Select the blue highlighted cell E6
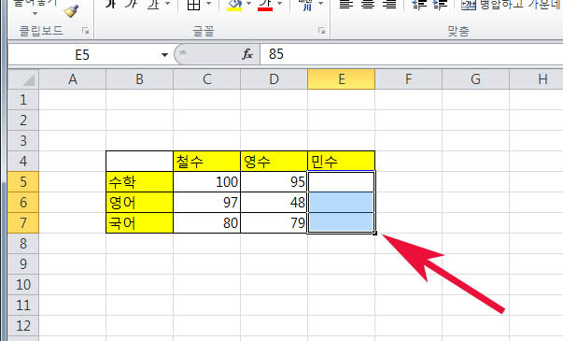Screen dimensions: 563x341 tap(341, 203)
